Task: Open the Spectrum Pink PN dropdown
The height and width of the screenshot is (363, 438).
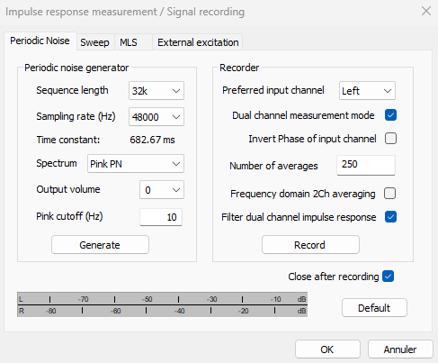Action: click(x=136, y=164)
